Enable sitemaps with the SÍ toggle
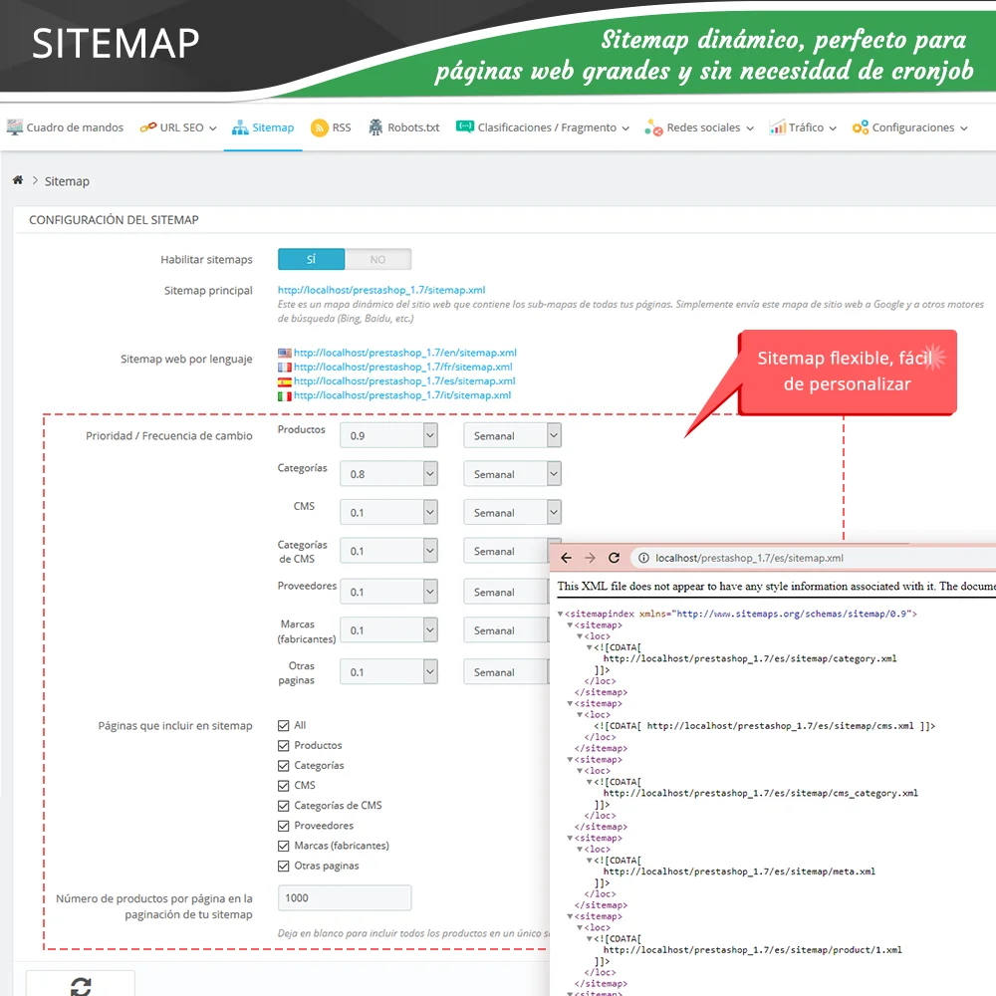 [x=310, y=258]
